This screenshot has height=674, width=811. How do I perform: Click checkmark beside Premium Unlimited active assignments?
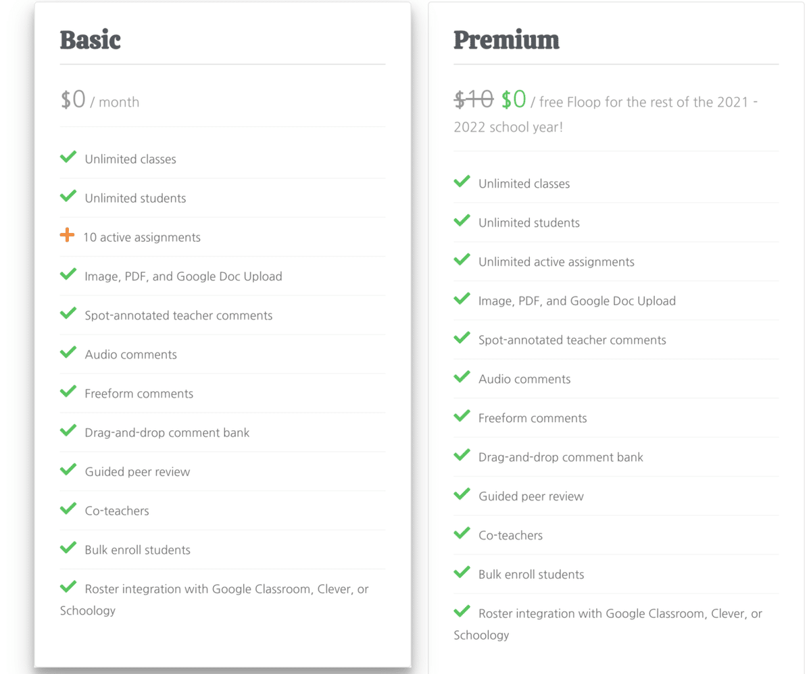click(x=462, y=260)
